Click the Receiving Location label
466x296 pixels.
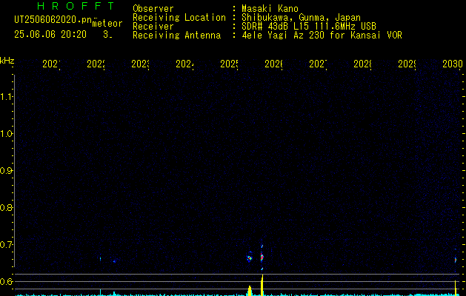(x=179, y=18)
